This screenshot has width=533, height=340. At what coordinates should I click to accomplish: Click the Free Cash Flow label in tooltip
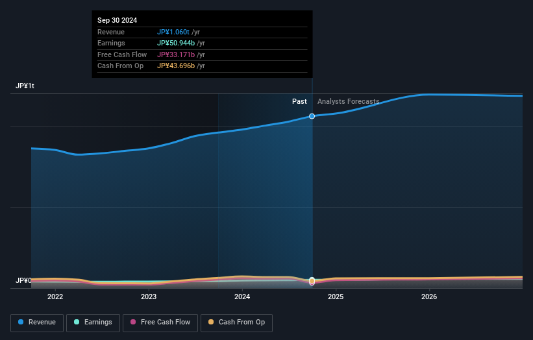point(122,55)
